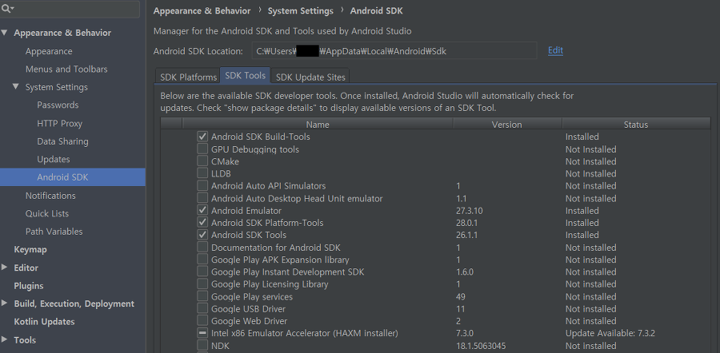Select Passwords under System Settings

[x=58, y=105]
